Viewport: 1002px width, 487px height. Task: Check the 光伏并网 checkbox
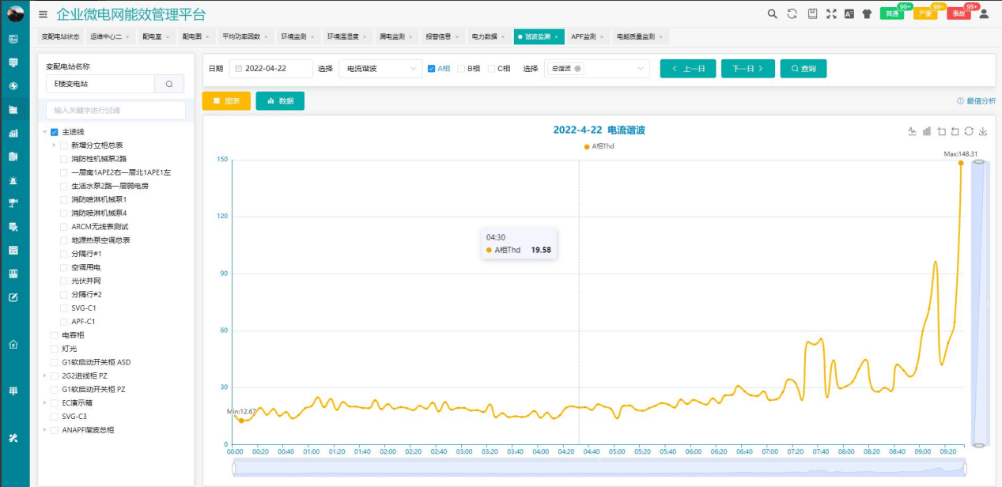64,281
